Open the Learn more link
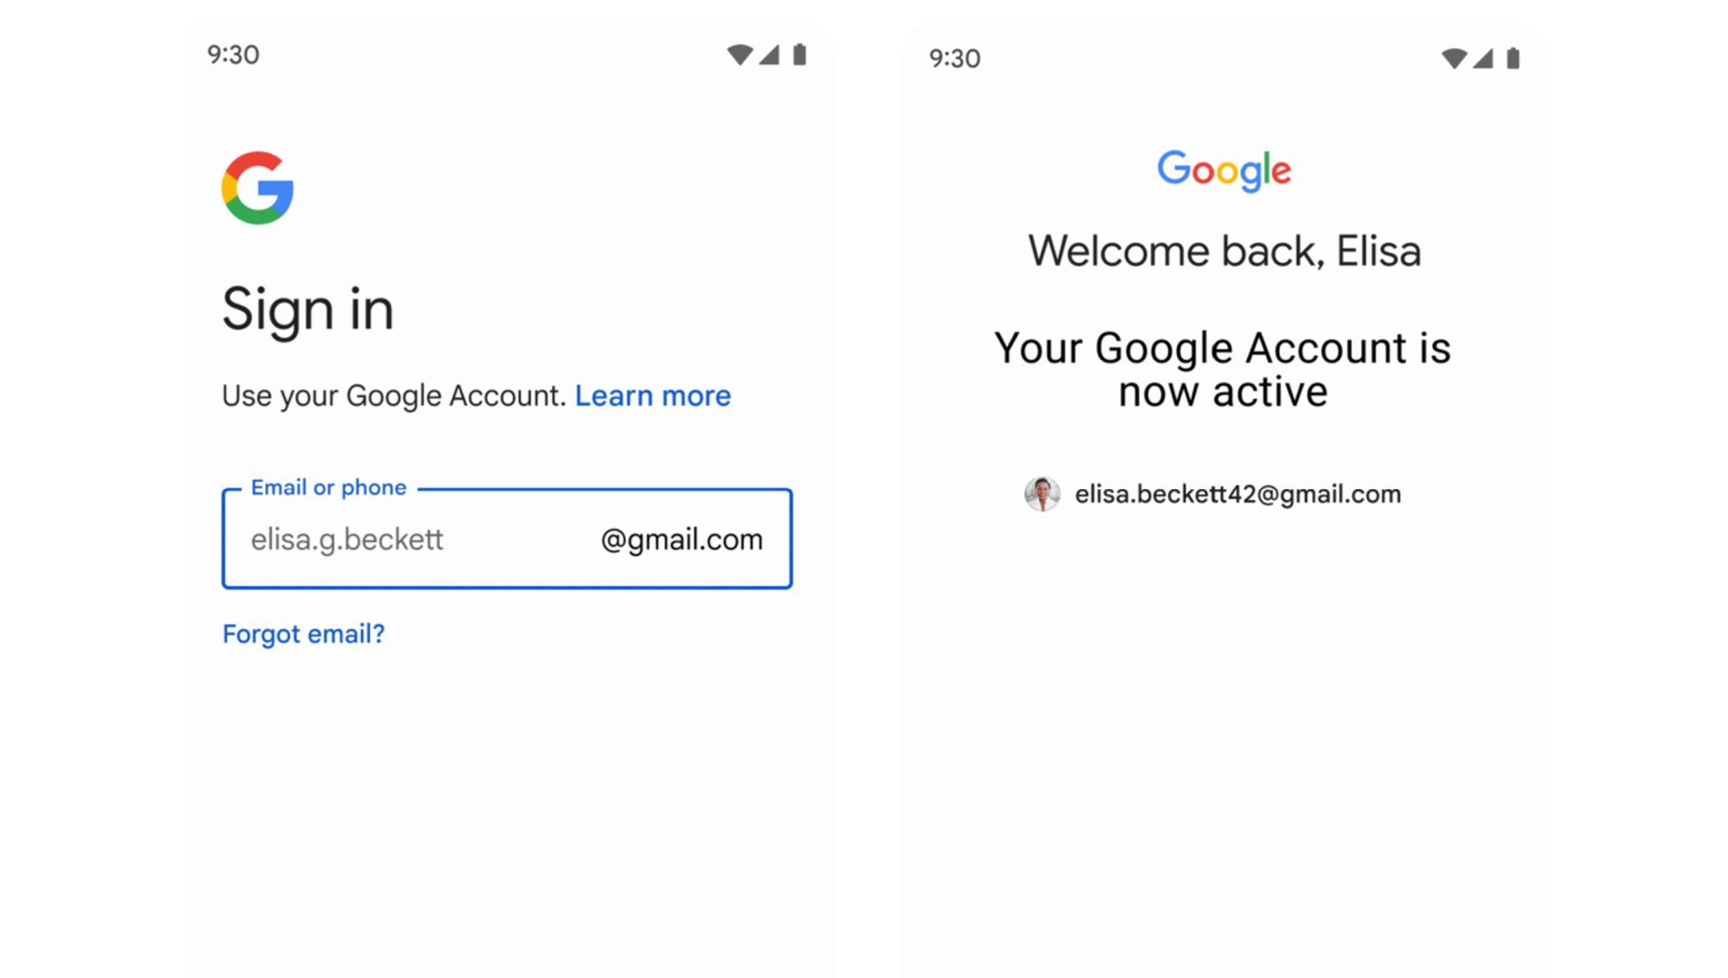The height and width of the screenshot is (978, 1728). (653, 396)
